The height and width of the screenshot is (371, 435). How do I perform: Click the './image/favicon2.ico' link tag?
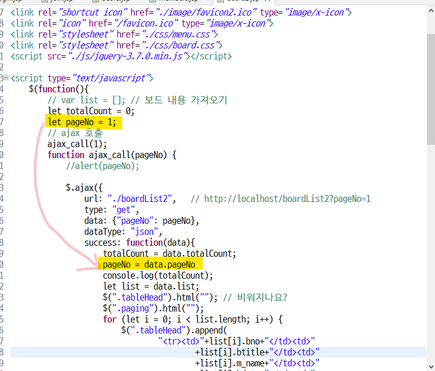click(181, 13)
